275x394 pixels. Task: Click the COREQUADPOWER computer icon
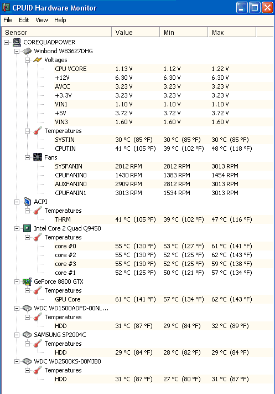coord(17,42)
